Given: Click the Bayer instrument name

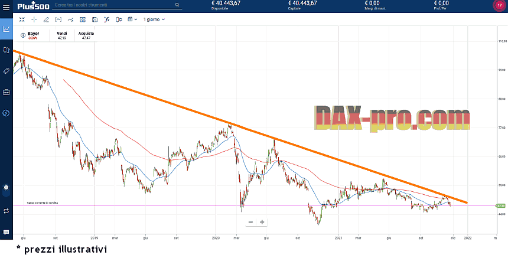Looking at the screenshot, I should [33, 33].
